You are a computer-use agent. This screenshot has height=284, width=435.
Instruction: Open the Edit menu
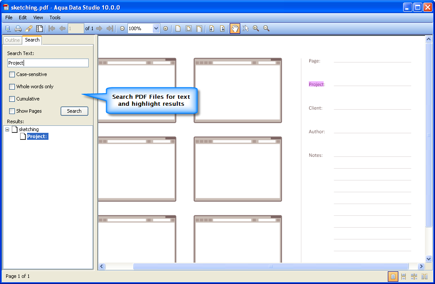[23, 17]
